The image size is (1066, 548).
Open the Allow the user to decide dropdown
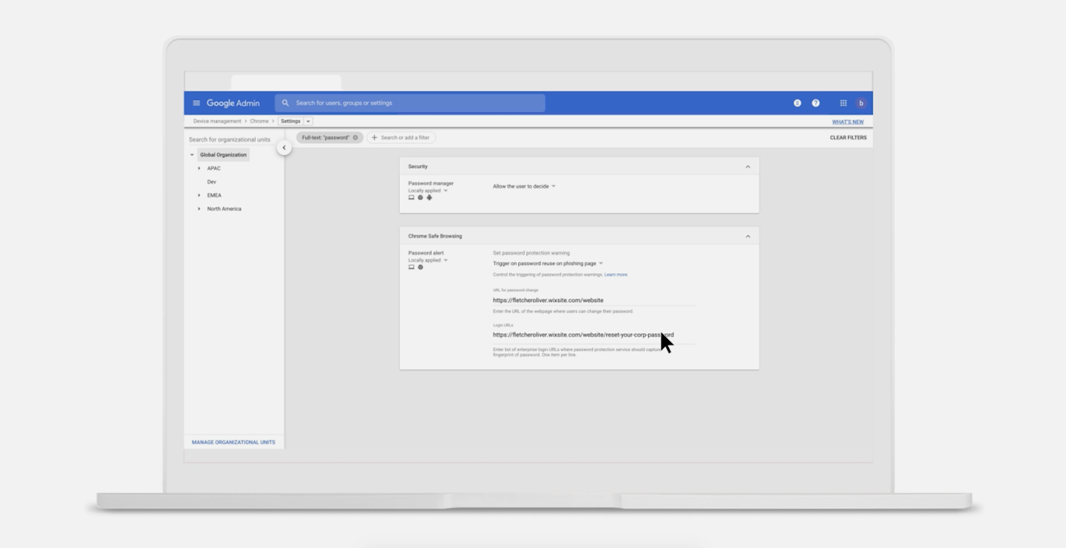coord(524,186)
